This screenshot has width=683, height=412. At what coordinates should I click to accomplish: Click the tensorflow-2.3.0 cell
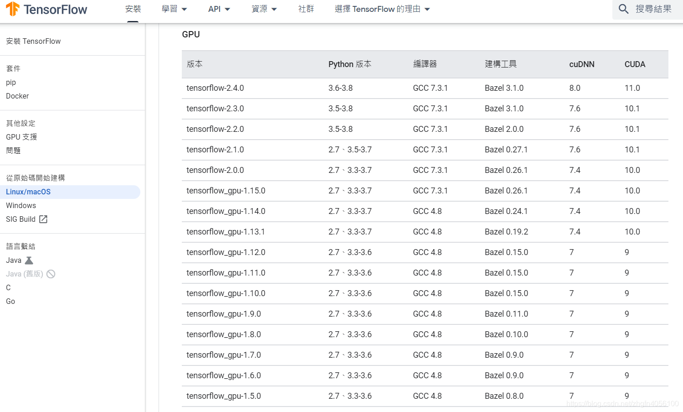(215, 109)
